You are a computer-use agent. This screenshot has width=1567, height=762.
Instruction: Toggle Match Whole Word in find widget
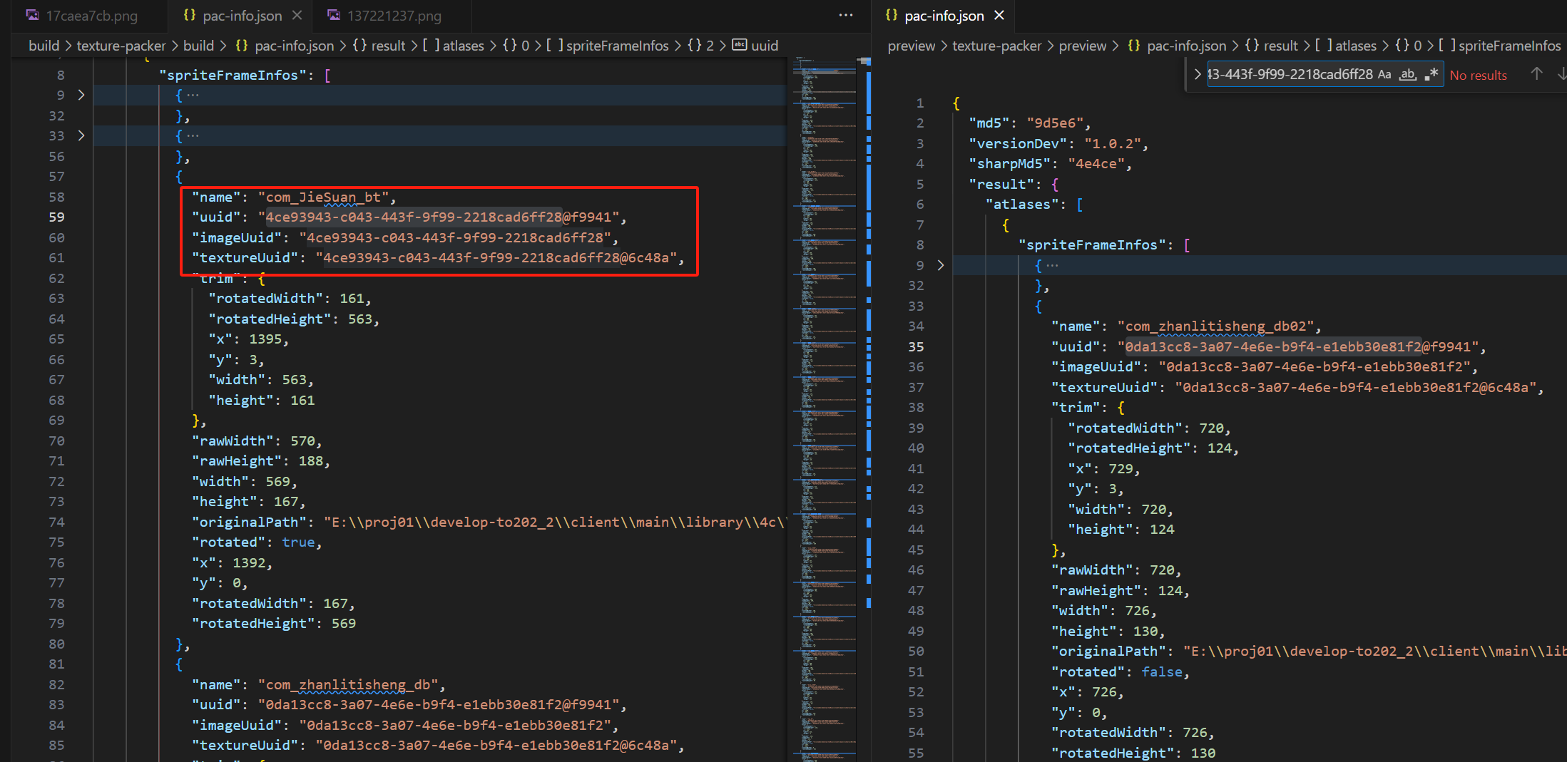(x=1407, y=75)
